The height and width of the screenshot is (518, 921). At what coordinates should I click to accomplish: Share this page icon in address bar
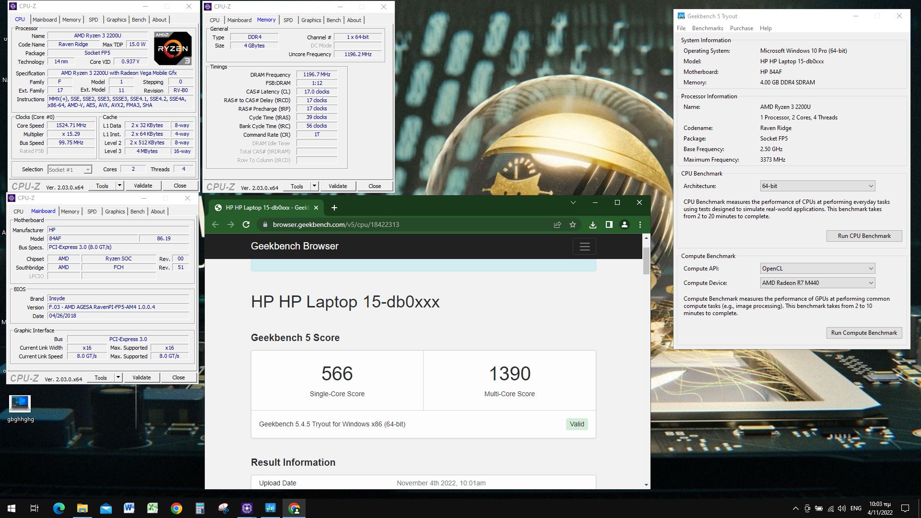pos(557,224)
